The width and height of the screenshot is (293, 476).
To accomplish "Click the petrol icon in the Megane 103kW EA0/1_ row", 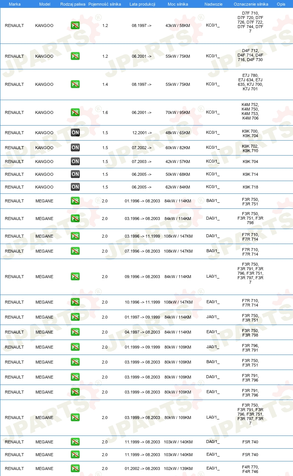I will pos(75,455).
